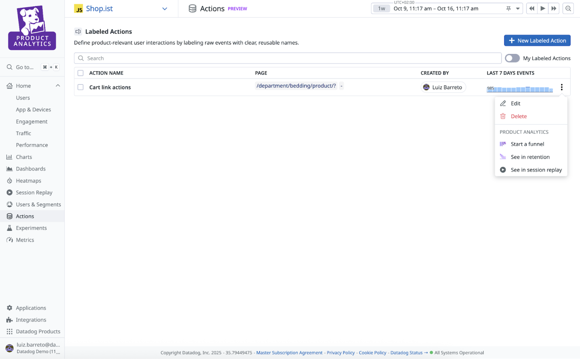Select Delete in the context menu
Image resolution: width=580 pixels, height=359 pixels.
click(x=518, y=116)
